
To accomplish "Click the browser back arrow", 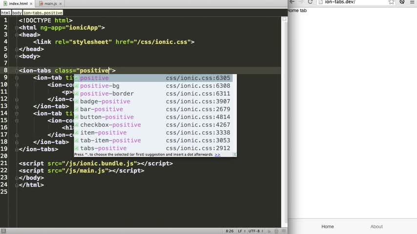I will (292, 2).
